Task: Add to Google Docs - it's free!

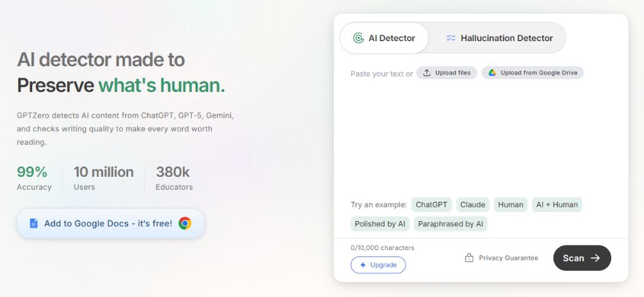Action: click(111, 224)
